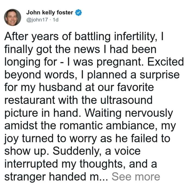Click the words 'Waiting nervously'

pyautogui.click(x=129, y=113)
